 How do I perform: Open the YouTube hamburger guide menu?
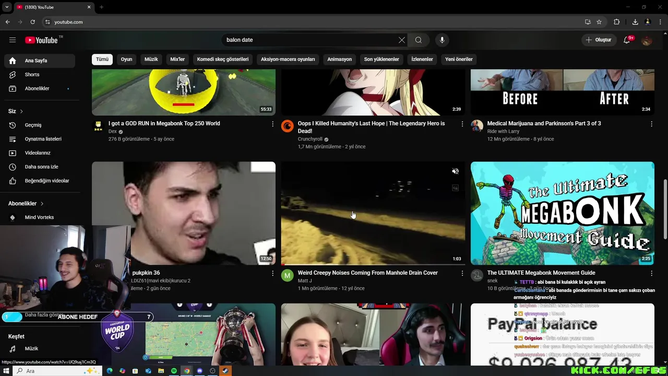[13, 40]
